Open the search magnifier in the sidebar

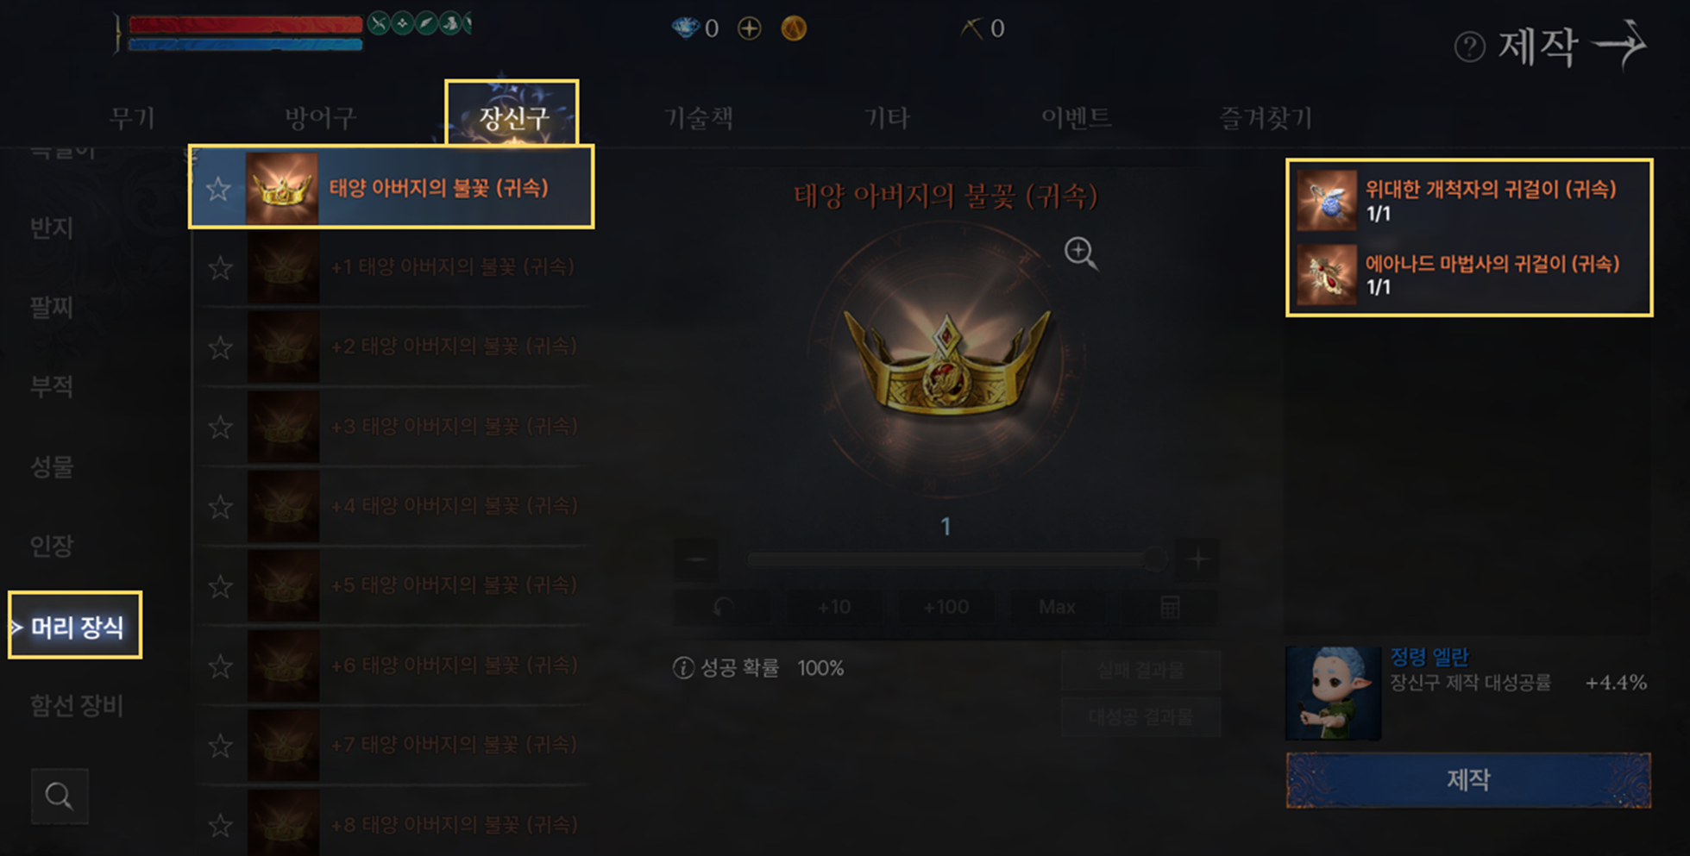tap(59, 796)
